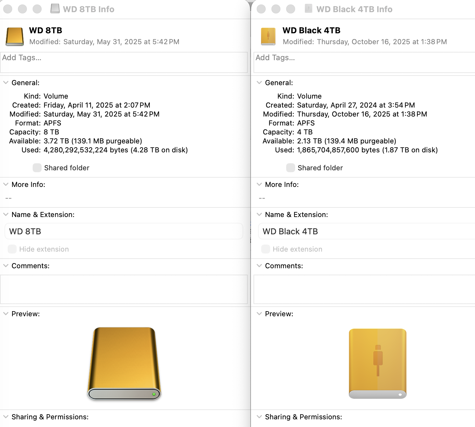Viewport: 475px width, 427px height.
Task: Select the APFS format value in WD Black 4TB window
Action: (306, 123)
